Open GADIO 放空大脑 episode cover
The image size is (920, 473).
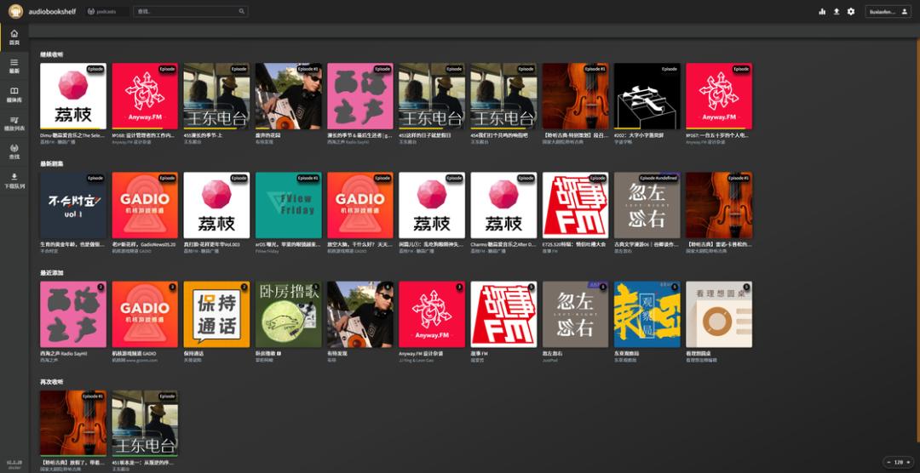click(x=360, y=205)
